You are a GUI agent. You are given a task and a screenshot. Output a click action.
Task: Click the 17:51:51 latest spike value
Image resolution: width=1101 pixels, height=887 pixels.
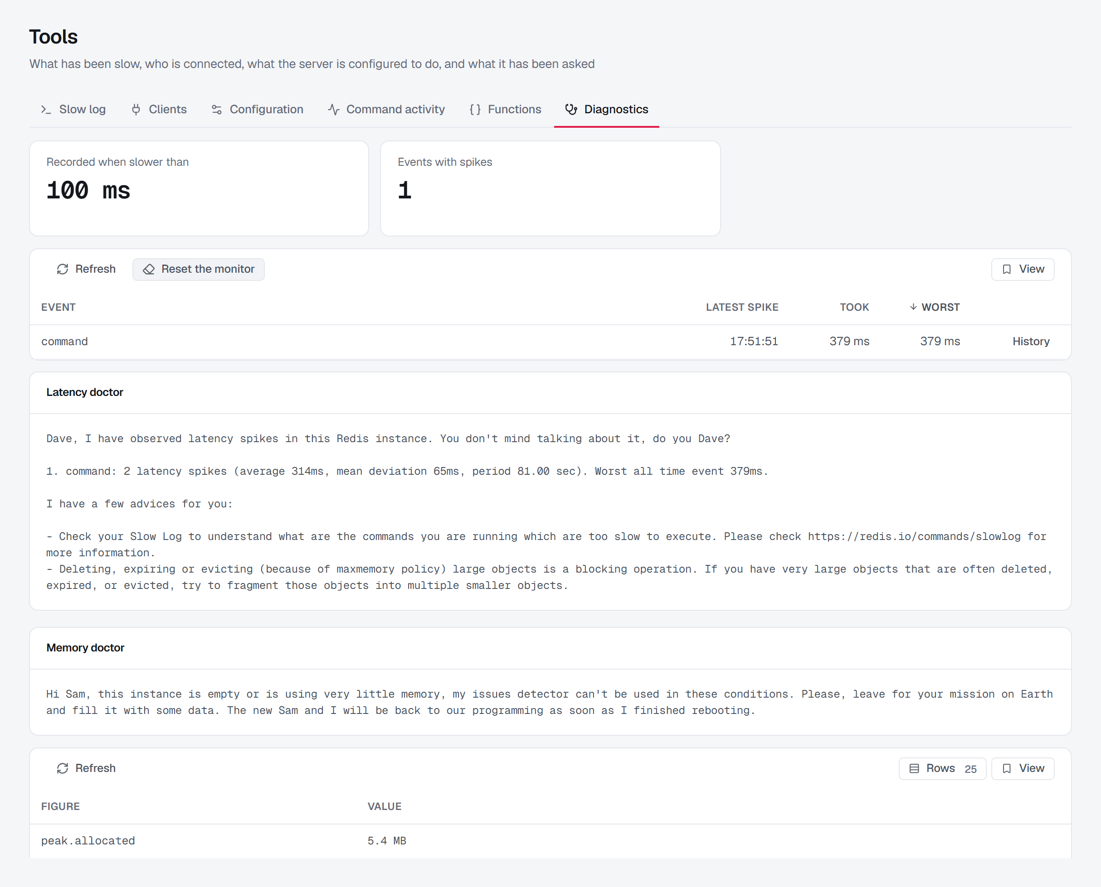[x=754, y=341]
